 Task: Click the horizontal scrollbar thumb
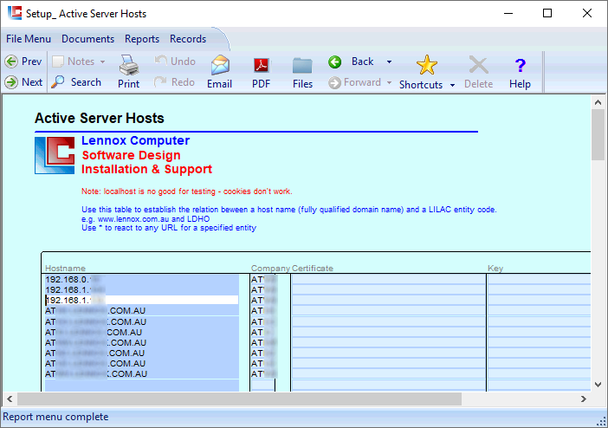[x=239, y=399]
